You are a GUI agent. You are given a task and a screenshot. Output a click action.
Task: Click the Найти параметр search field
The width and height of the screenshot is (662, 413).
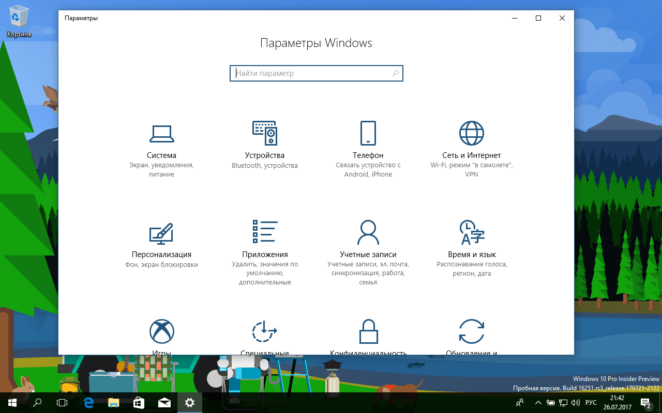click(305, 73)
